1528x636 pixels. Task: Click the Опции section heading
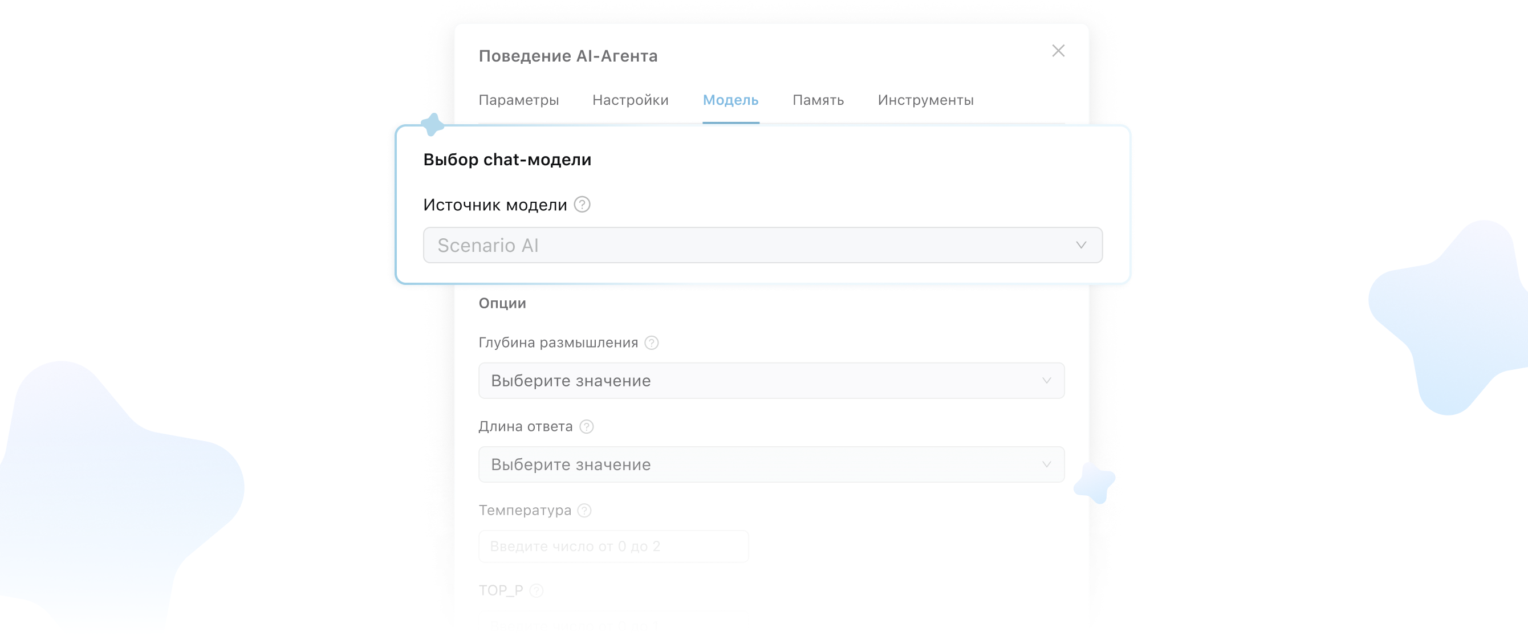(502, 304)
